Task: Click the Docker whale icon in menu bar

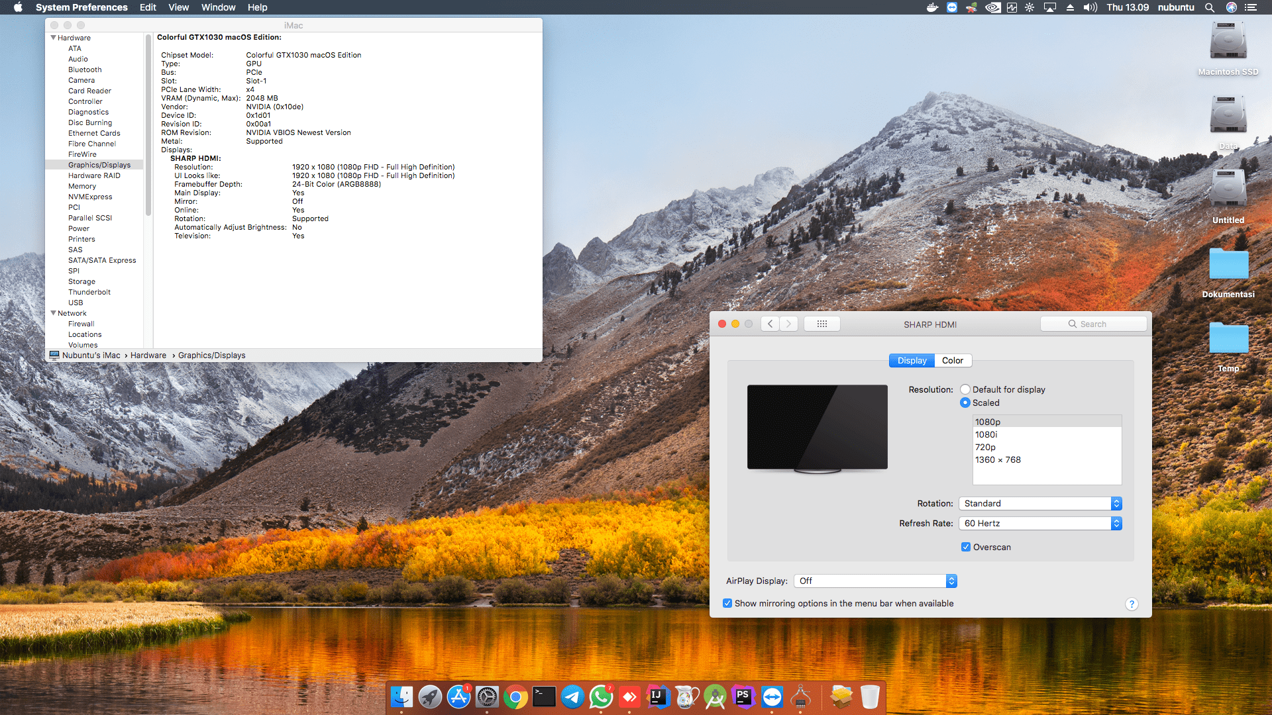Action: pos(932,7)
